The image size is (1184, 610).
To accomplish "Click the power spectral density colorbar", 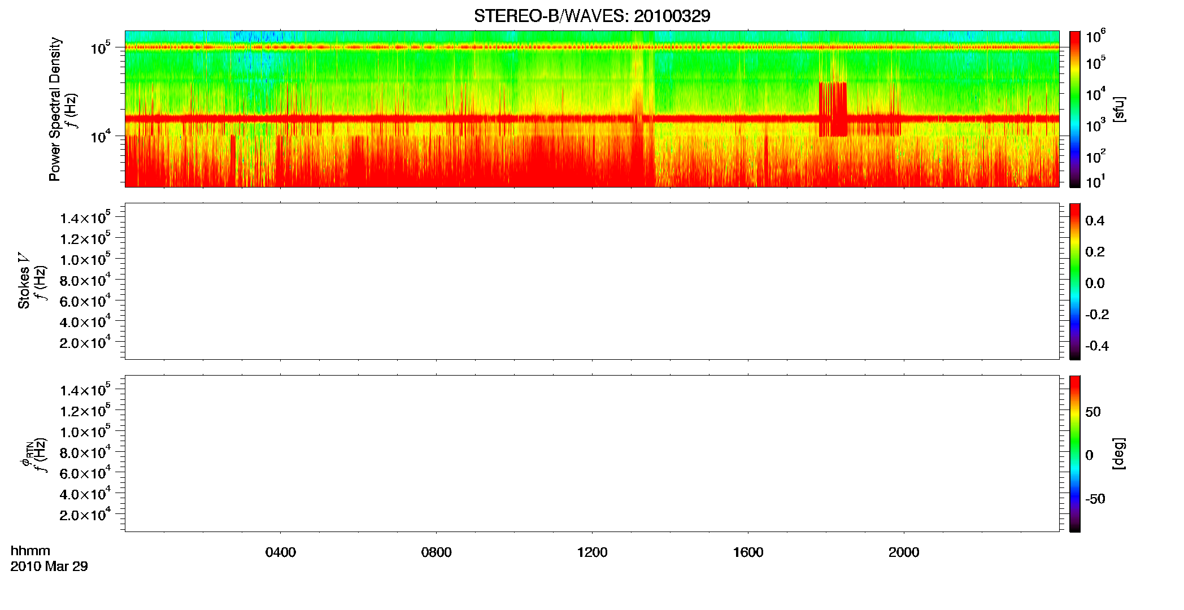I will coord(1075,109).
